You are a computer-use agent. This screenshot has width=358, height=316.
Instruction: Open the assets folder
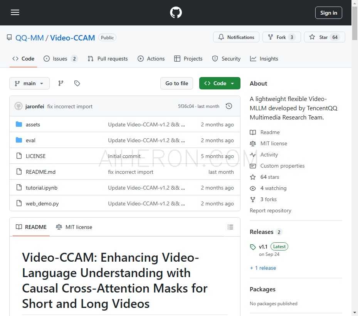(x=33, y=124)
